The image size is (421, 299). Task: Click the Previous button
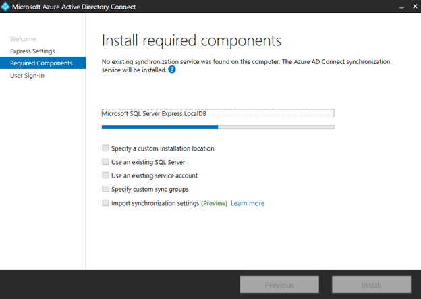(x=279, y=285)
